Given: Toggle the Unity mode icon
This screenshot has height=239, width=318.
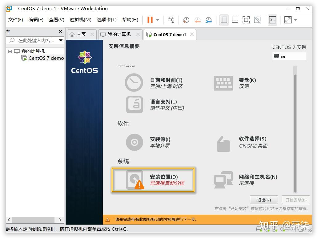Looking at the screenshot, I should pos(257,20).
